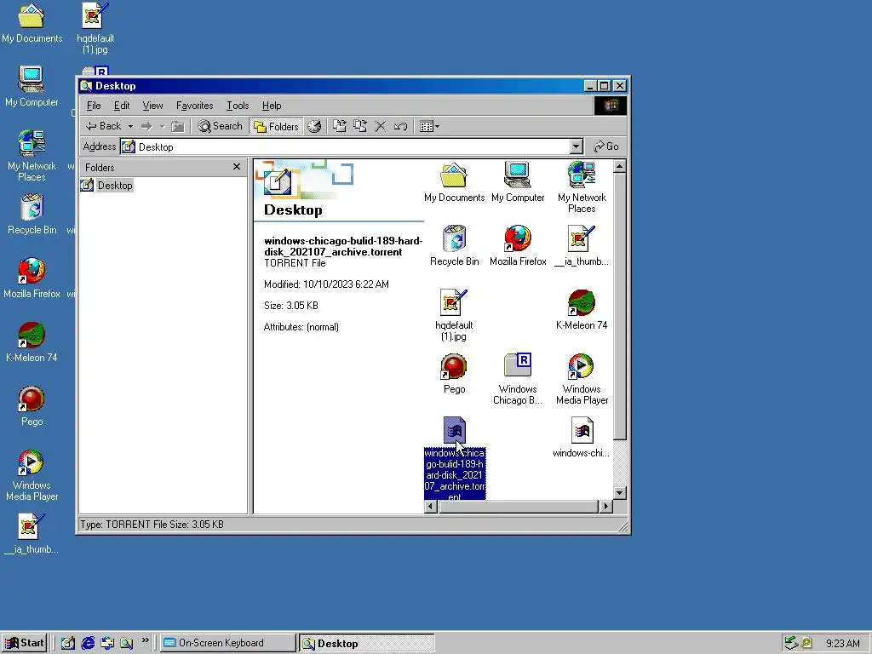Screen dimensions: 872x654
Task: Close the Folders pane with its X
Action: point(237,167)
